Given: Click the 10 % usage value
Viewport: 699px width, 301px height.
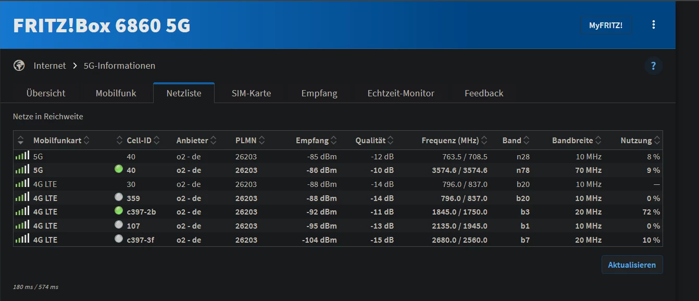Looking at the screenshot, I should [651, 240].
